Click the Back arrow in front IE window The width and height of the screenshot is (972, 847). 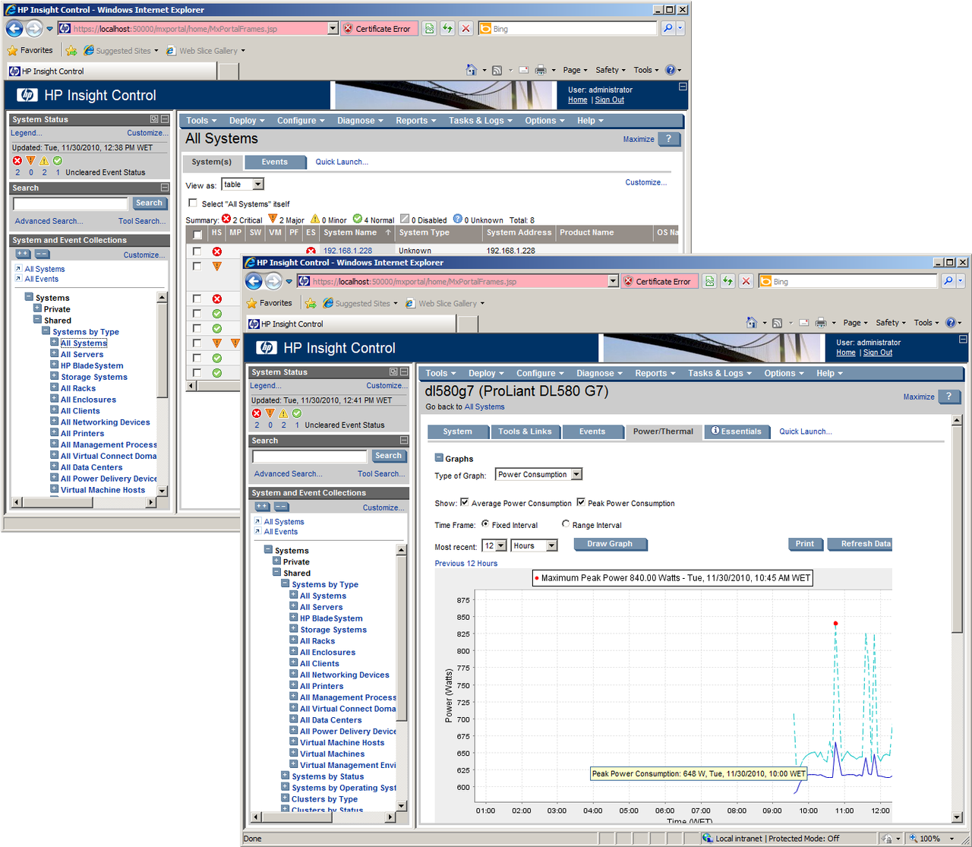point(254,281)
